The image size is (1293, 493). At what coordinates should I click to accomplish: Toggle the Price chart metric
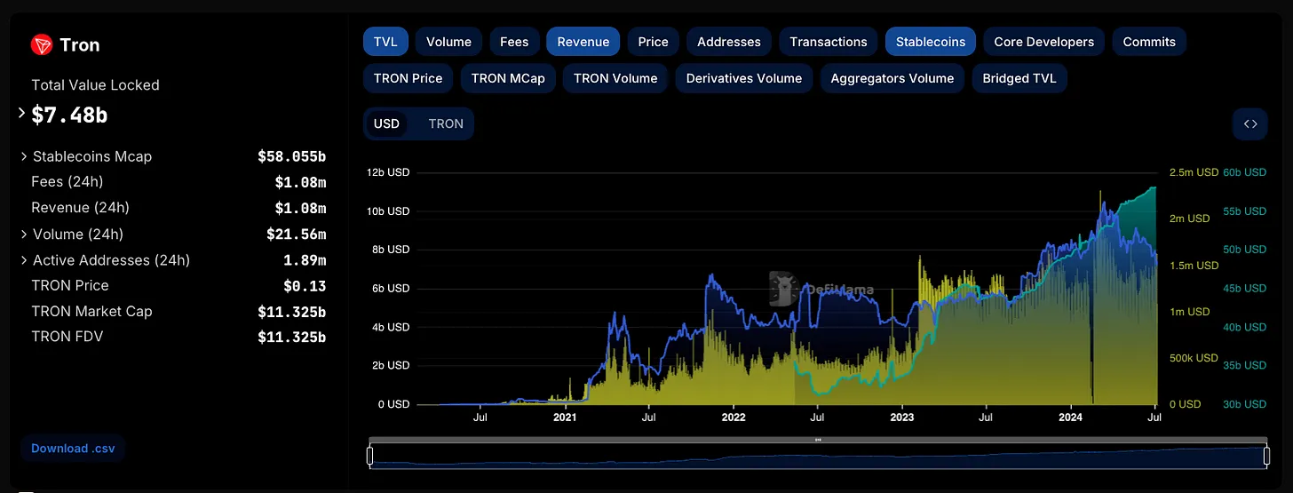point(654,42)
